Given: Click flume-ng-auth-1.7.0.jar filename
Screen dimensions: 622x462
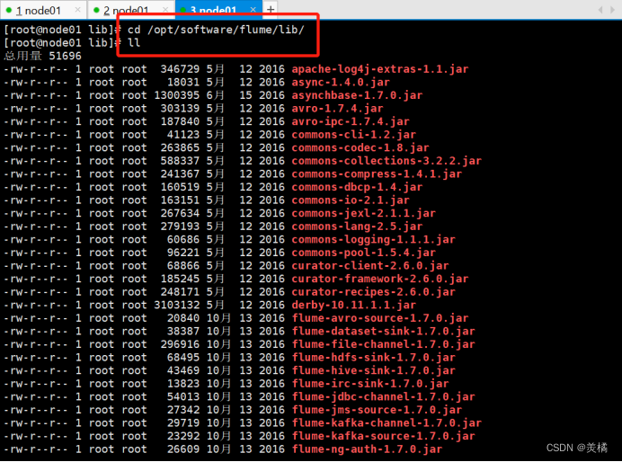Looking at the screenshot, I should [367, 449].
